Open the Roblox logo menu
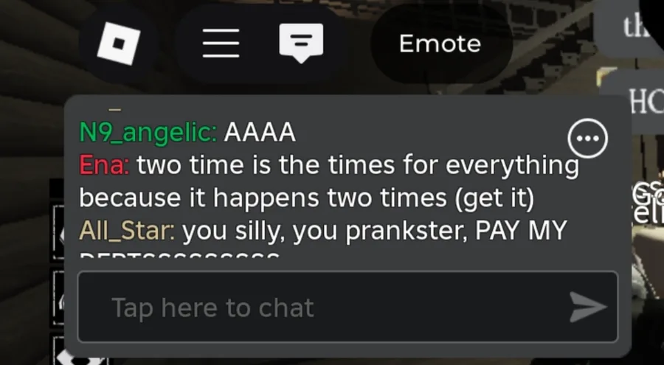664x365 pixels. [119, 44]
